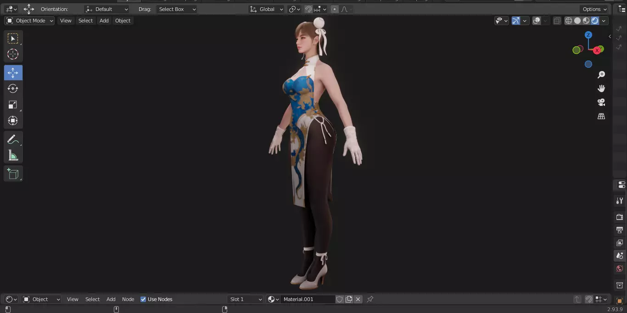Open node editor Object type dropdown
The height and width of the screenshot is (313, 627).
click(x=41, y=299)
